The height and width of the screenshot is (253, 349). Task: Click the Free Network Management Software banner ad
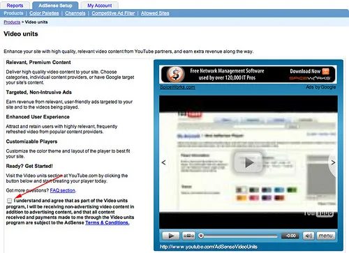click(x=248, y=75)
